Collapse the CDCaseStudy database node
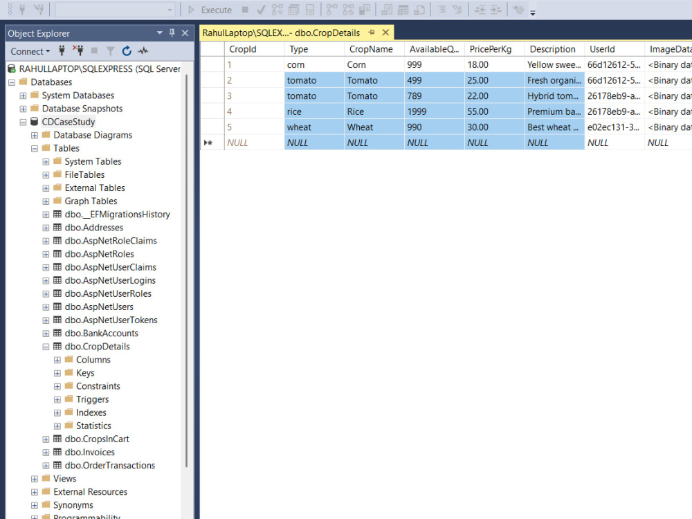 (x=23, y=122)
